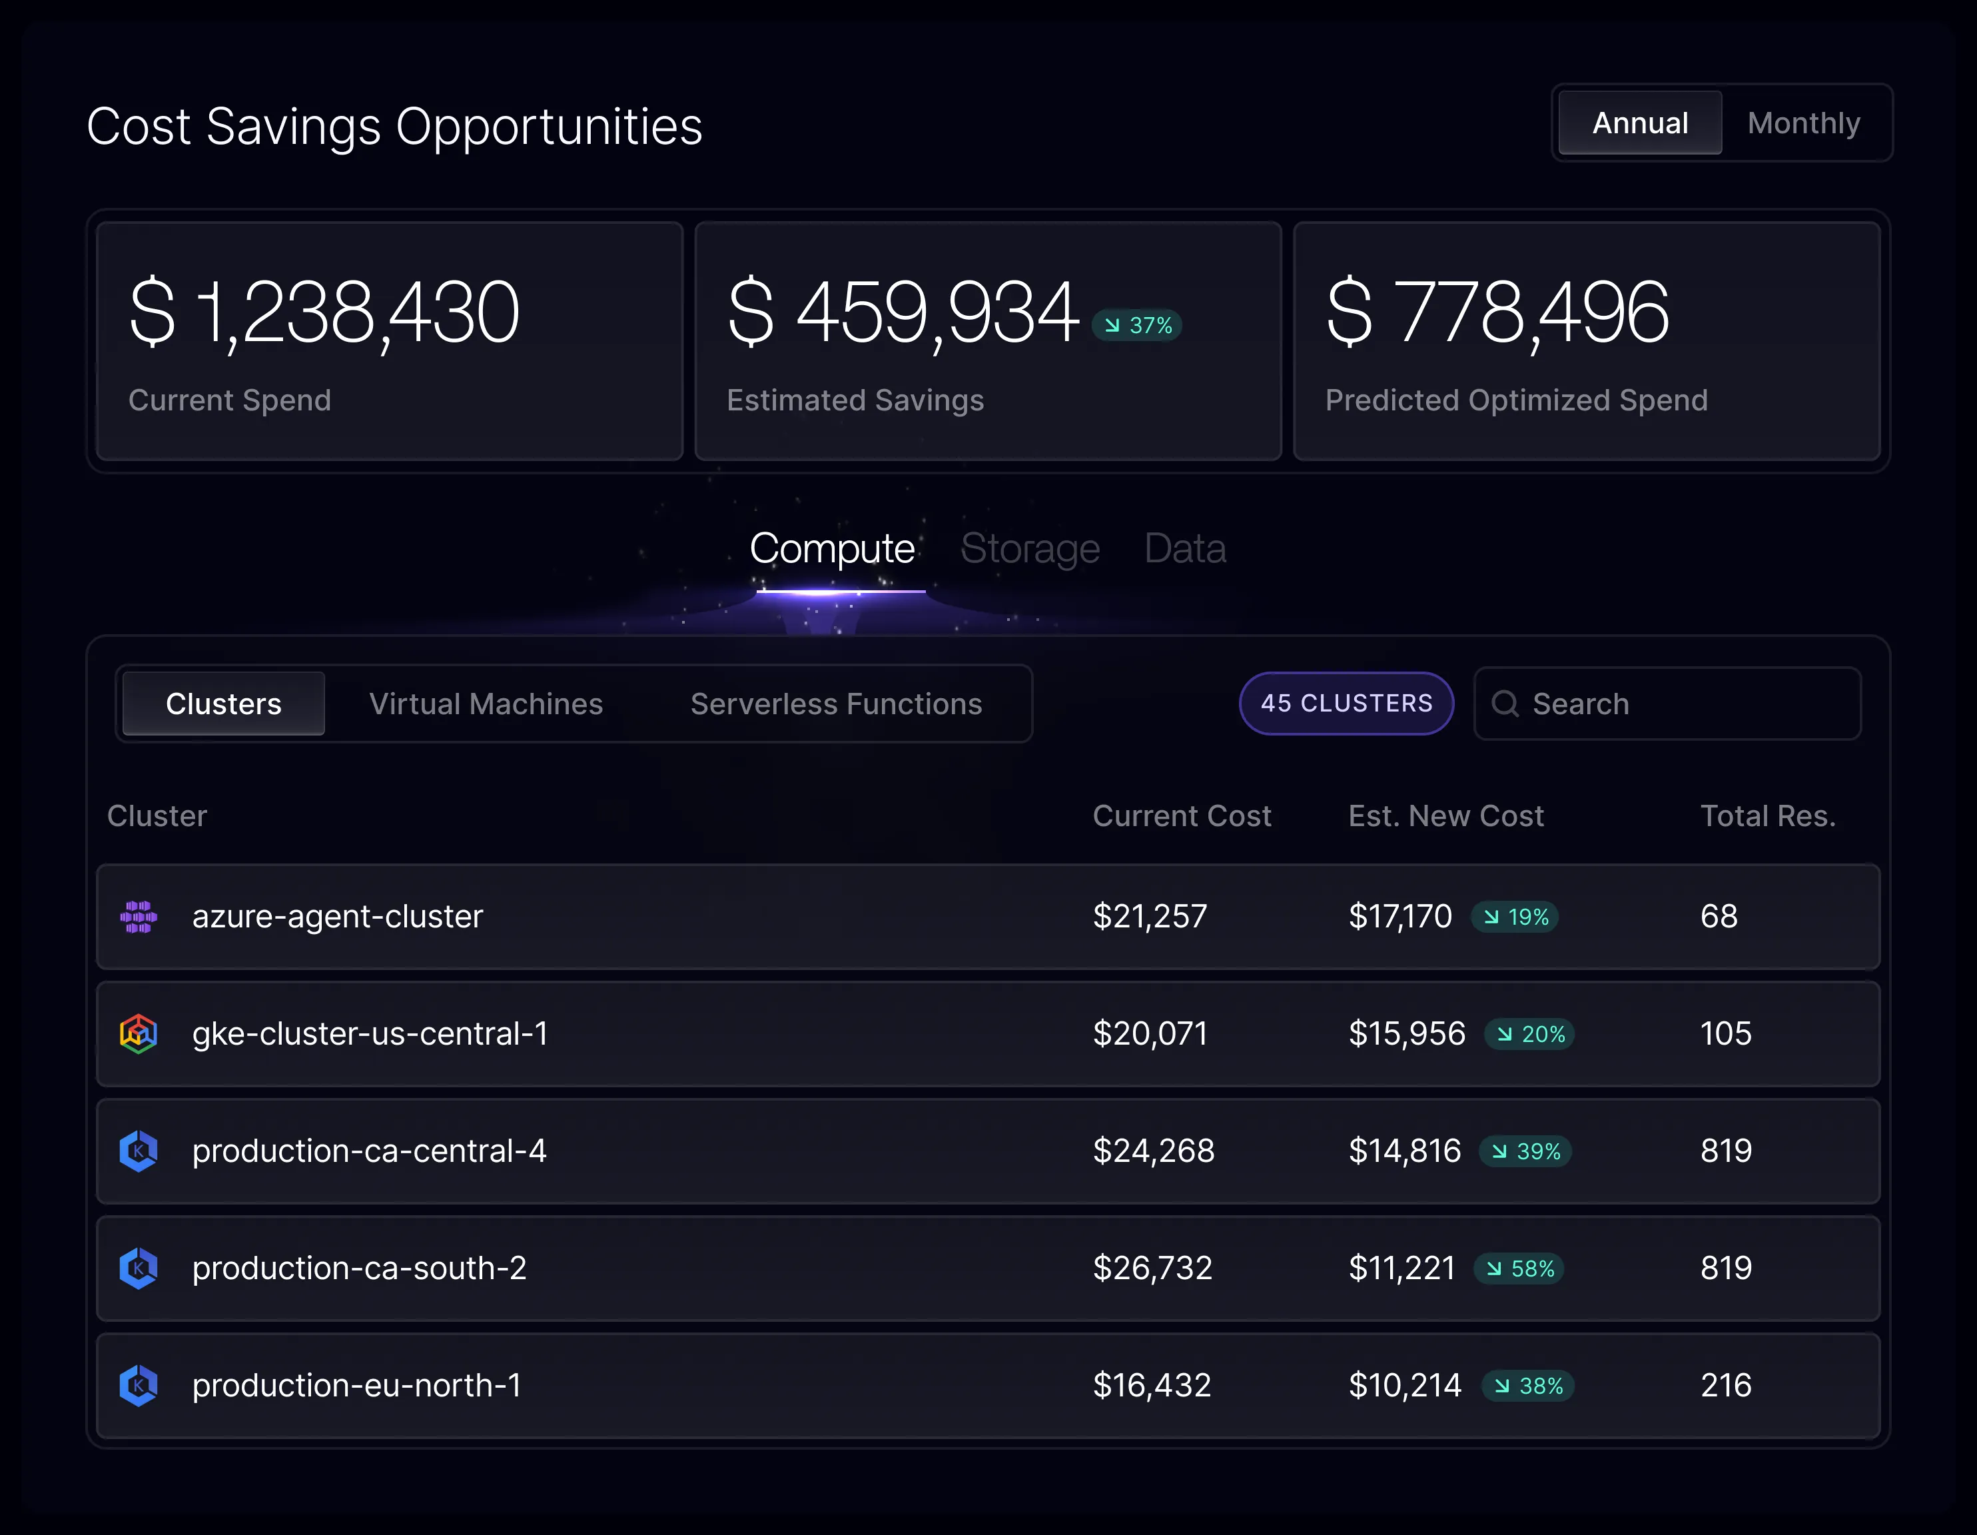Image resolution: width=1977 pixels, height=1535 pixels.
Task: Click the $24,268 current cost value
Action: click(x=1154, y=1151)
